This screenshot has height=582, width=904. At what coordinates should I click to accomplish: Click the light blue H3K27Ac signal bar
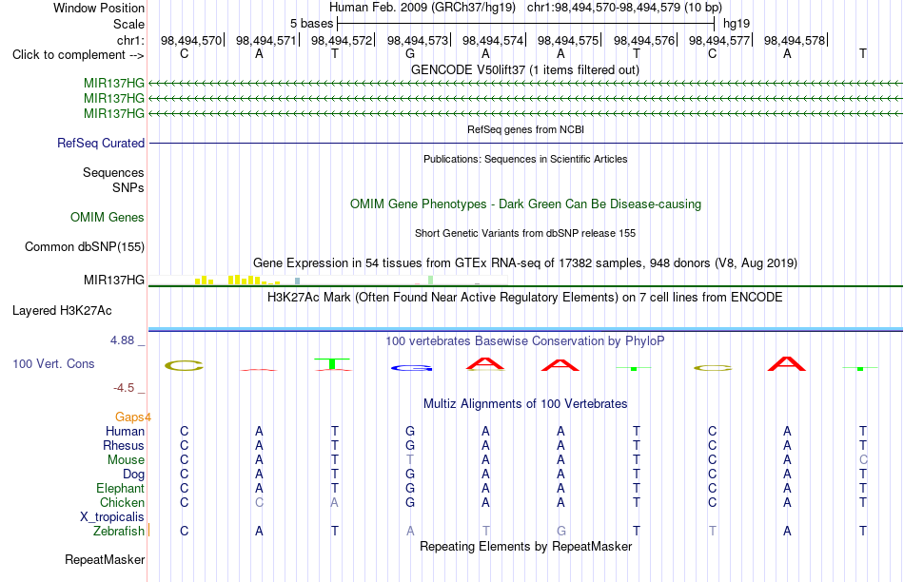[x=526, y=330]
